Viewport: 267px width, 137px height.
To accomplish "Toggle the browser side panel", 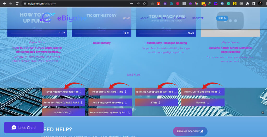I will (254, 4).
